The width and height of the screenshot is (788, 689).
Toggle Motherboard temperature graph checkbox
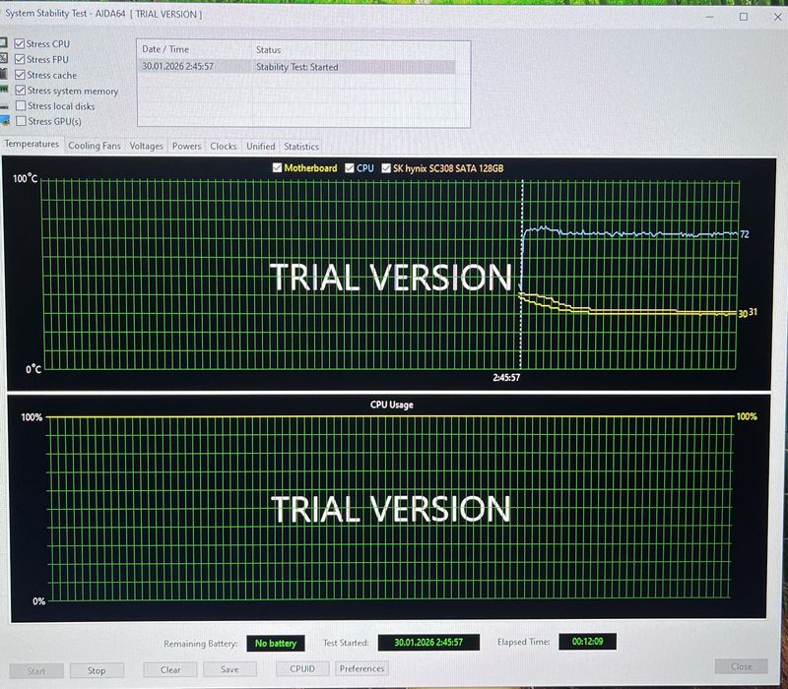[277, 167]
